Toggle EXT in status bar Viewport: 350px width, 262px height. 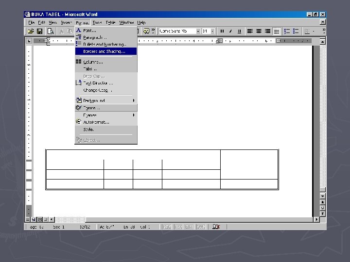[189, 227]
